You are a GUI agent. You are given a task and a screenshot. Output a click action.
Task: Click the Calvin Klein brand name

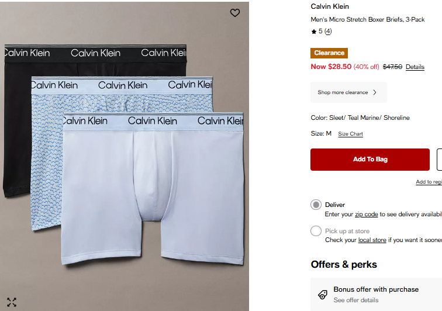point(330,6)
